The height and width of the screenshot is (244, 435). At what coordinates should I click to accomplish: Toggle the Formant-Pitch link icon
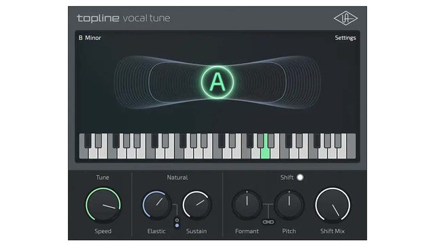point(268,222)
